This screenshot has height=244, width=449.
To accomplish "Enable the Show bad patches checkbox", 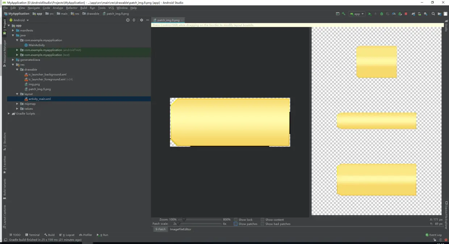I will 263,224.
